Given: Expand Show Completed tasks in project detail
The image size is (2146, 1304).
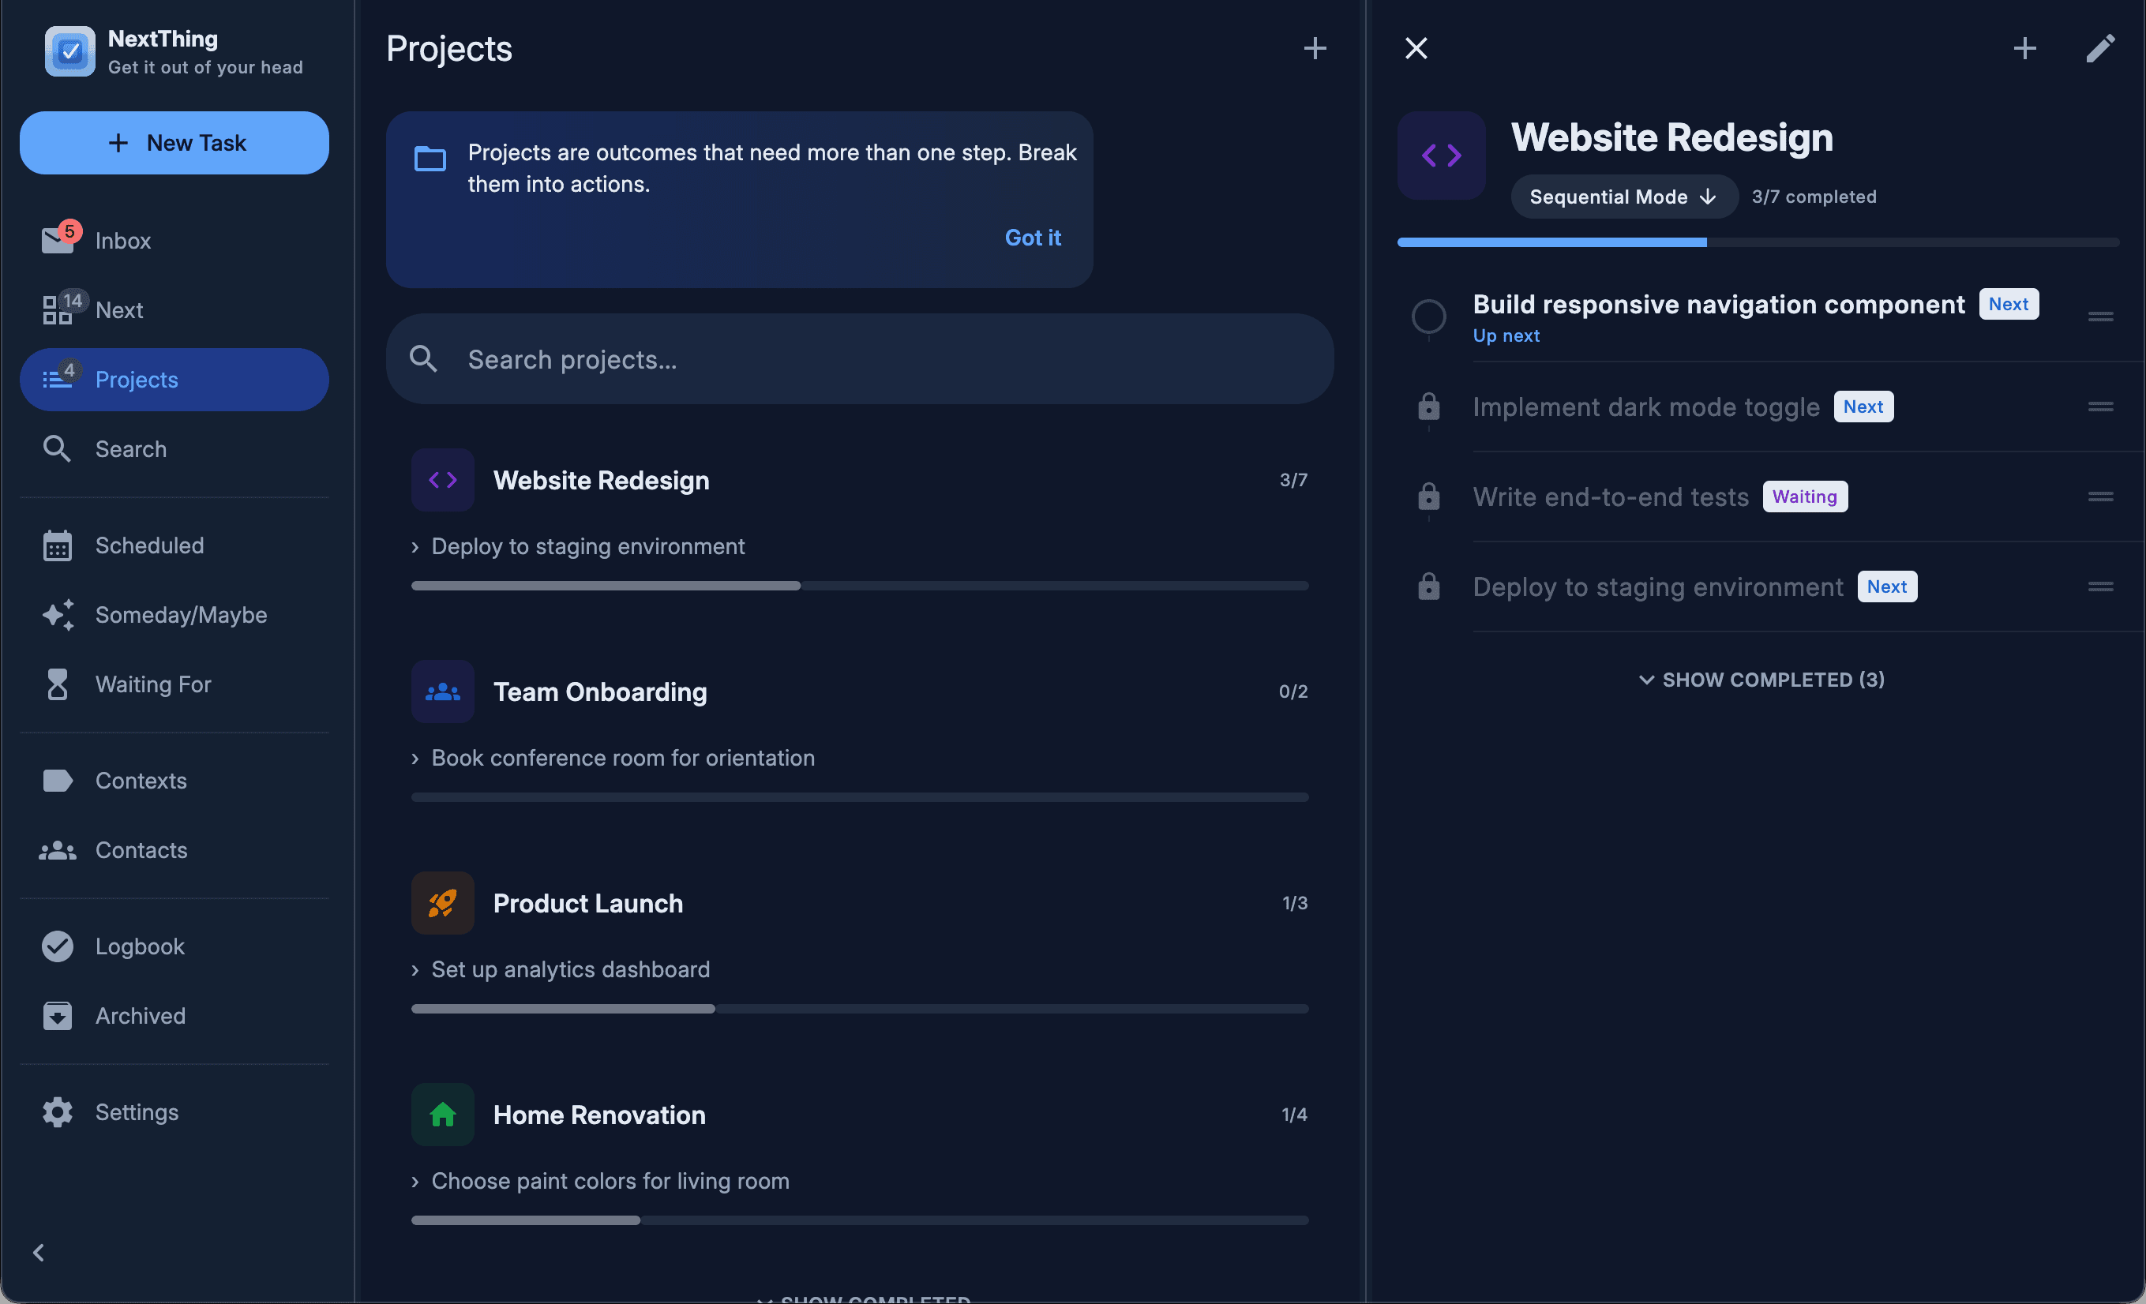Looking at the screenshot, I should [1760, 680].
